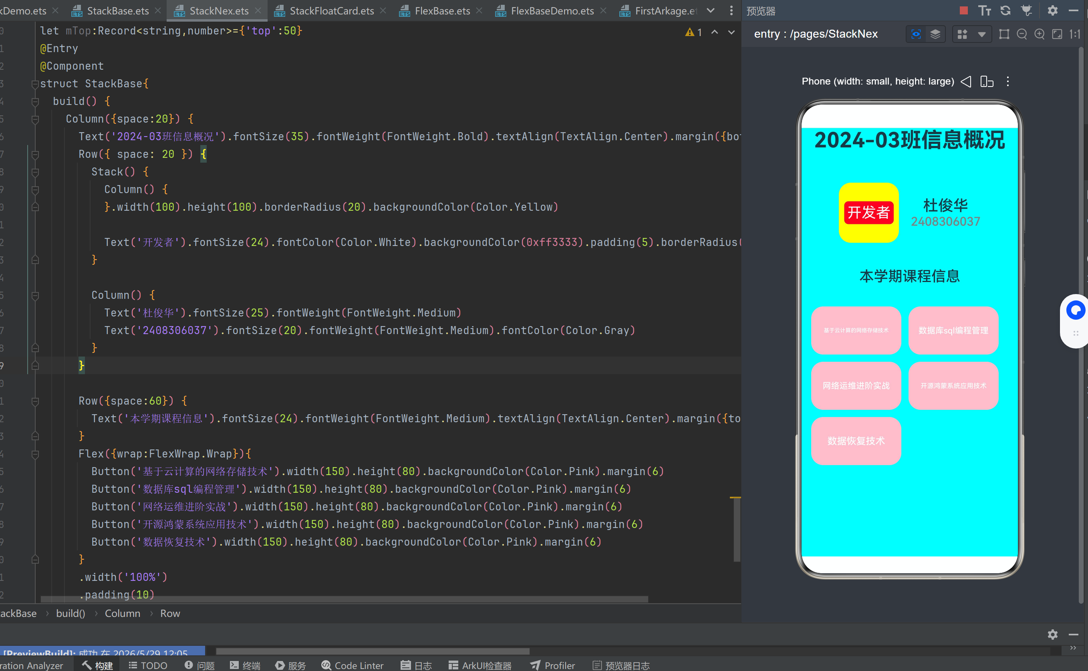Click the 网络运维进阶实战 preview button
This screenshot has width=1088, height=671.
point(856,386)
